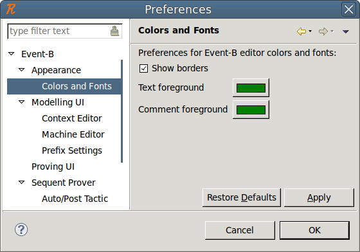Screen dimensions: 360x252
Task: Click the Restore Defaults button
Action: click(242, 197)
